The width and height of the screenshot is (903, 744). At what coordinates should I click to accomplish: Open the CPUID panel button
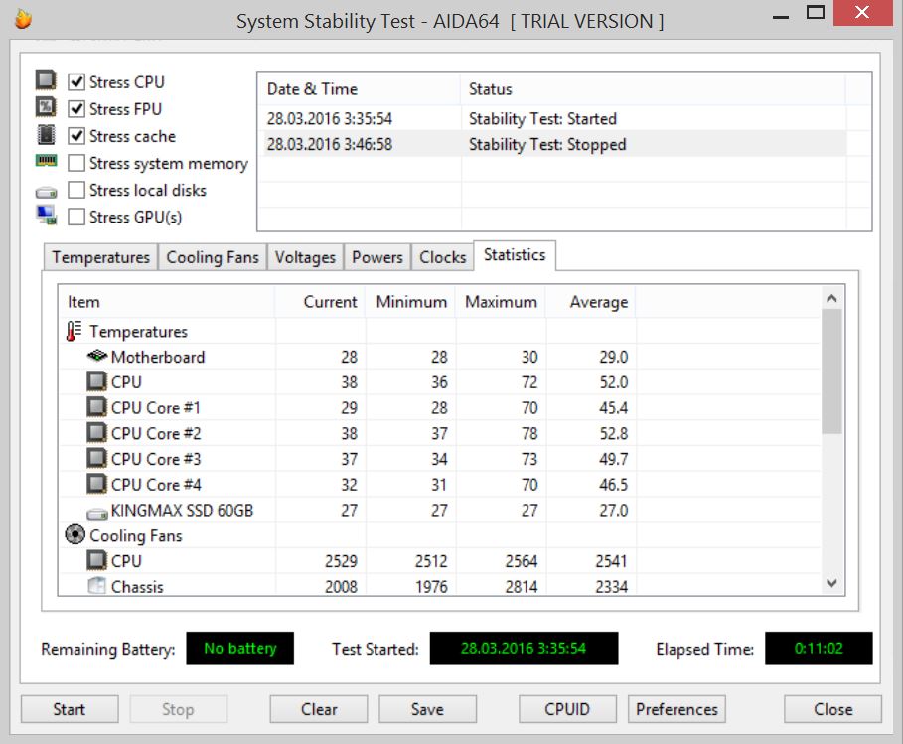click(x=567, y=709)
